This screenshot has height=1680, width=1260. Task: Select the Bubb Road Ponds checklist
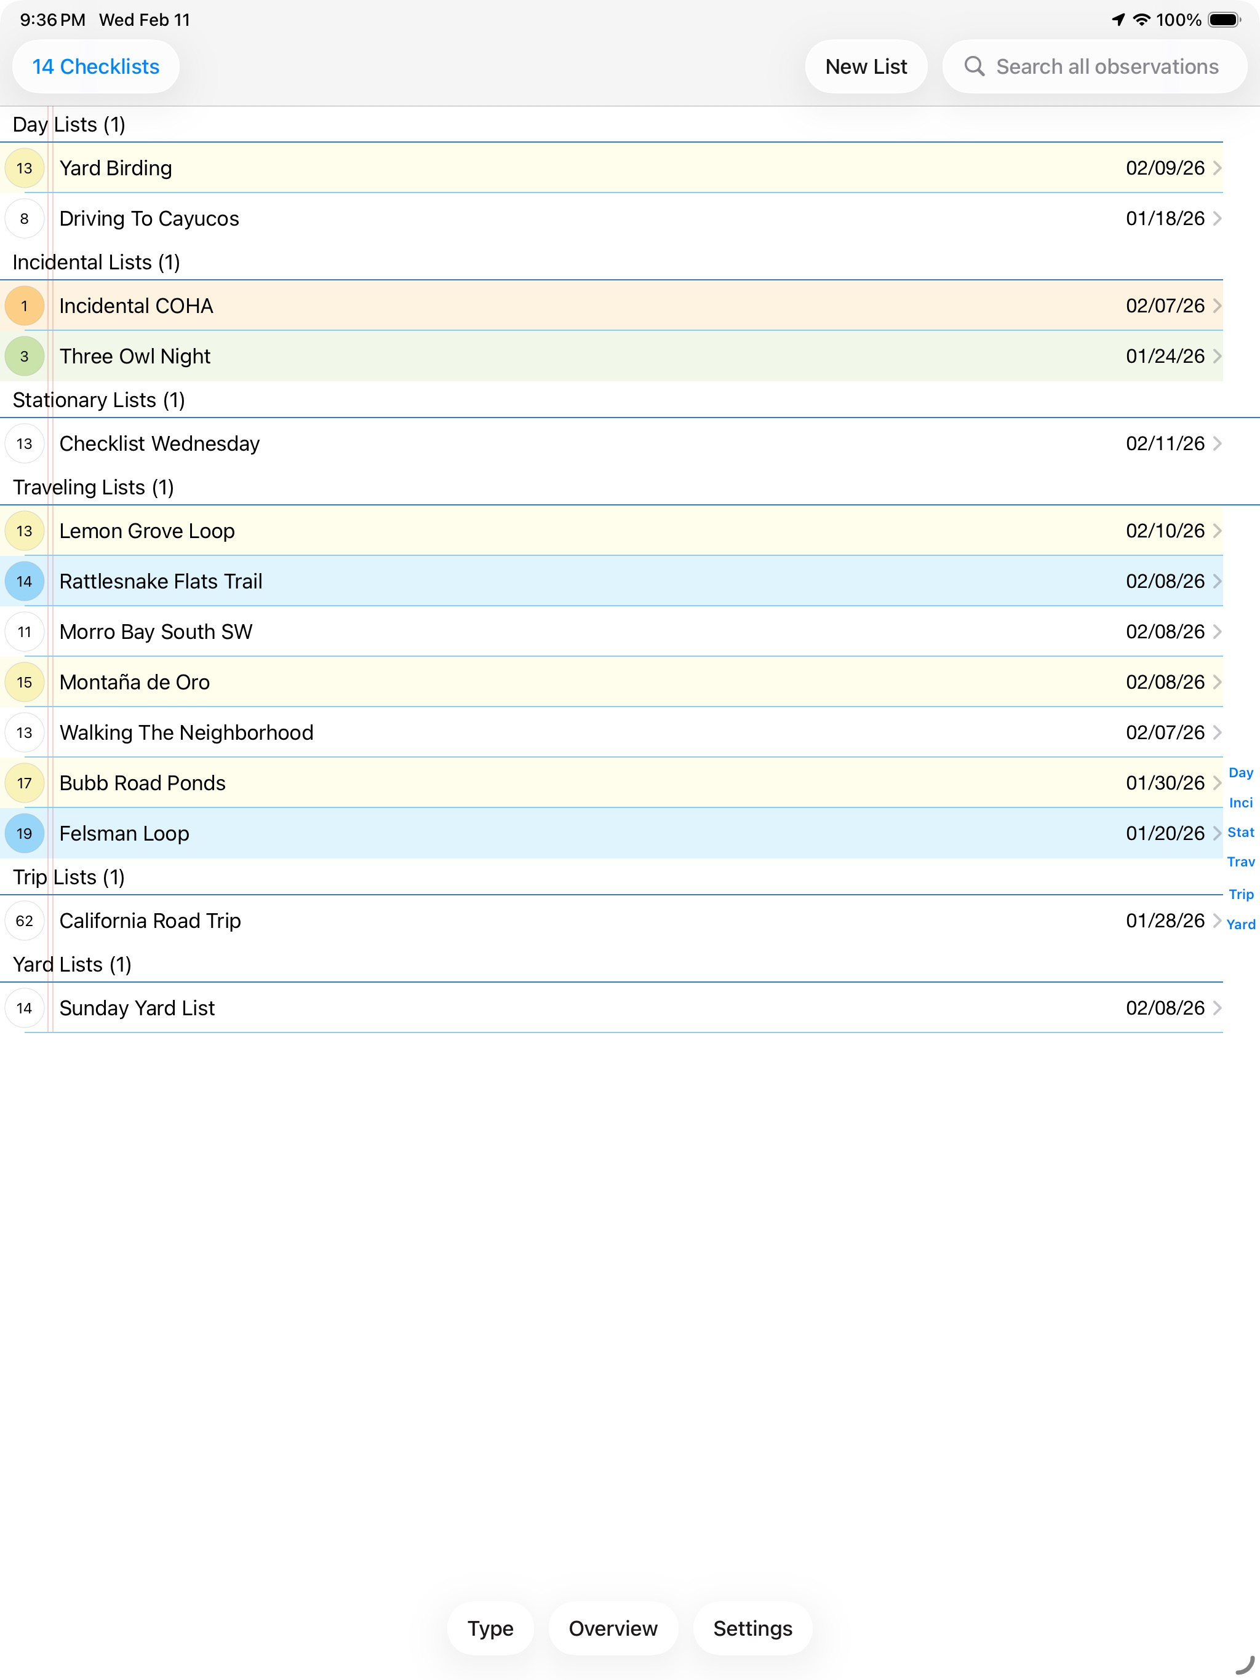pyautogui.click(x=611, y=783)
